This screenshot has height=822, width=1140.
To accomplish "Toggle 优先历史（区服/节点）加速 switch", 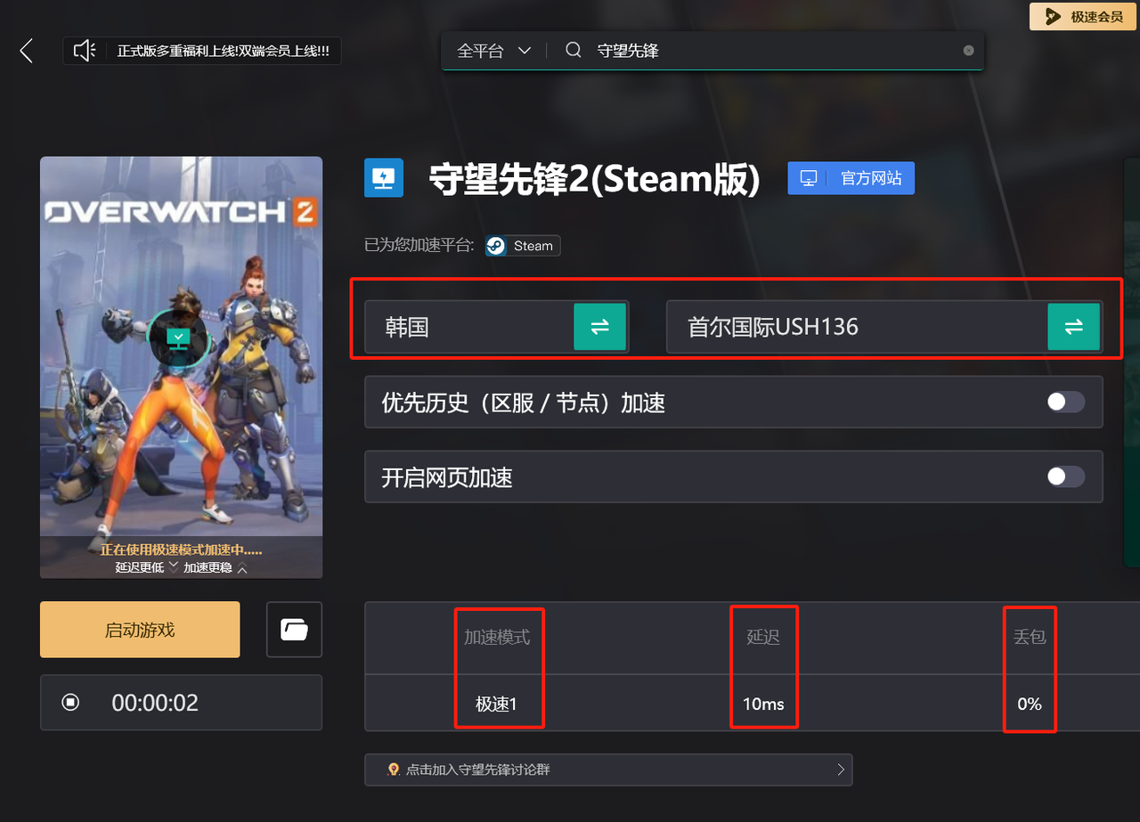I will (1065, 402).
